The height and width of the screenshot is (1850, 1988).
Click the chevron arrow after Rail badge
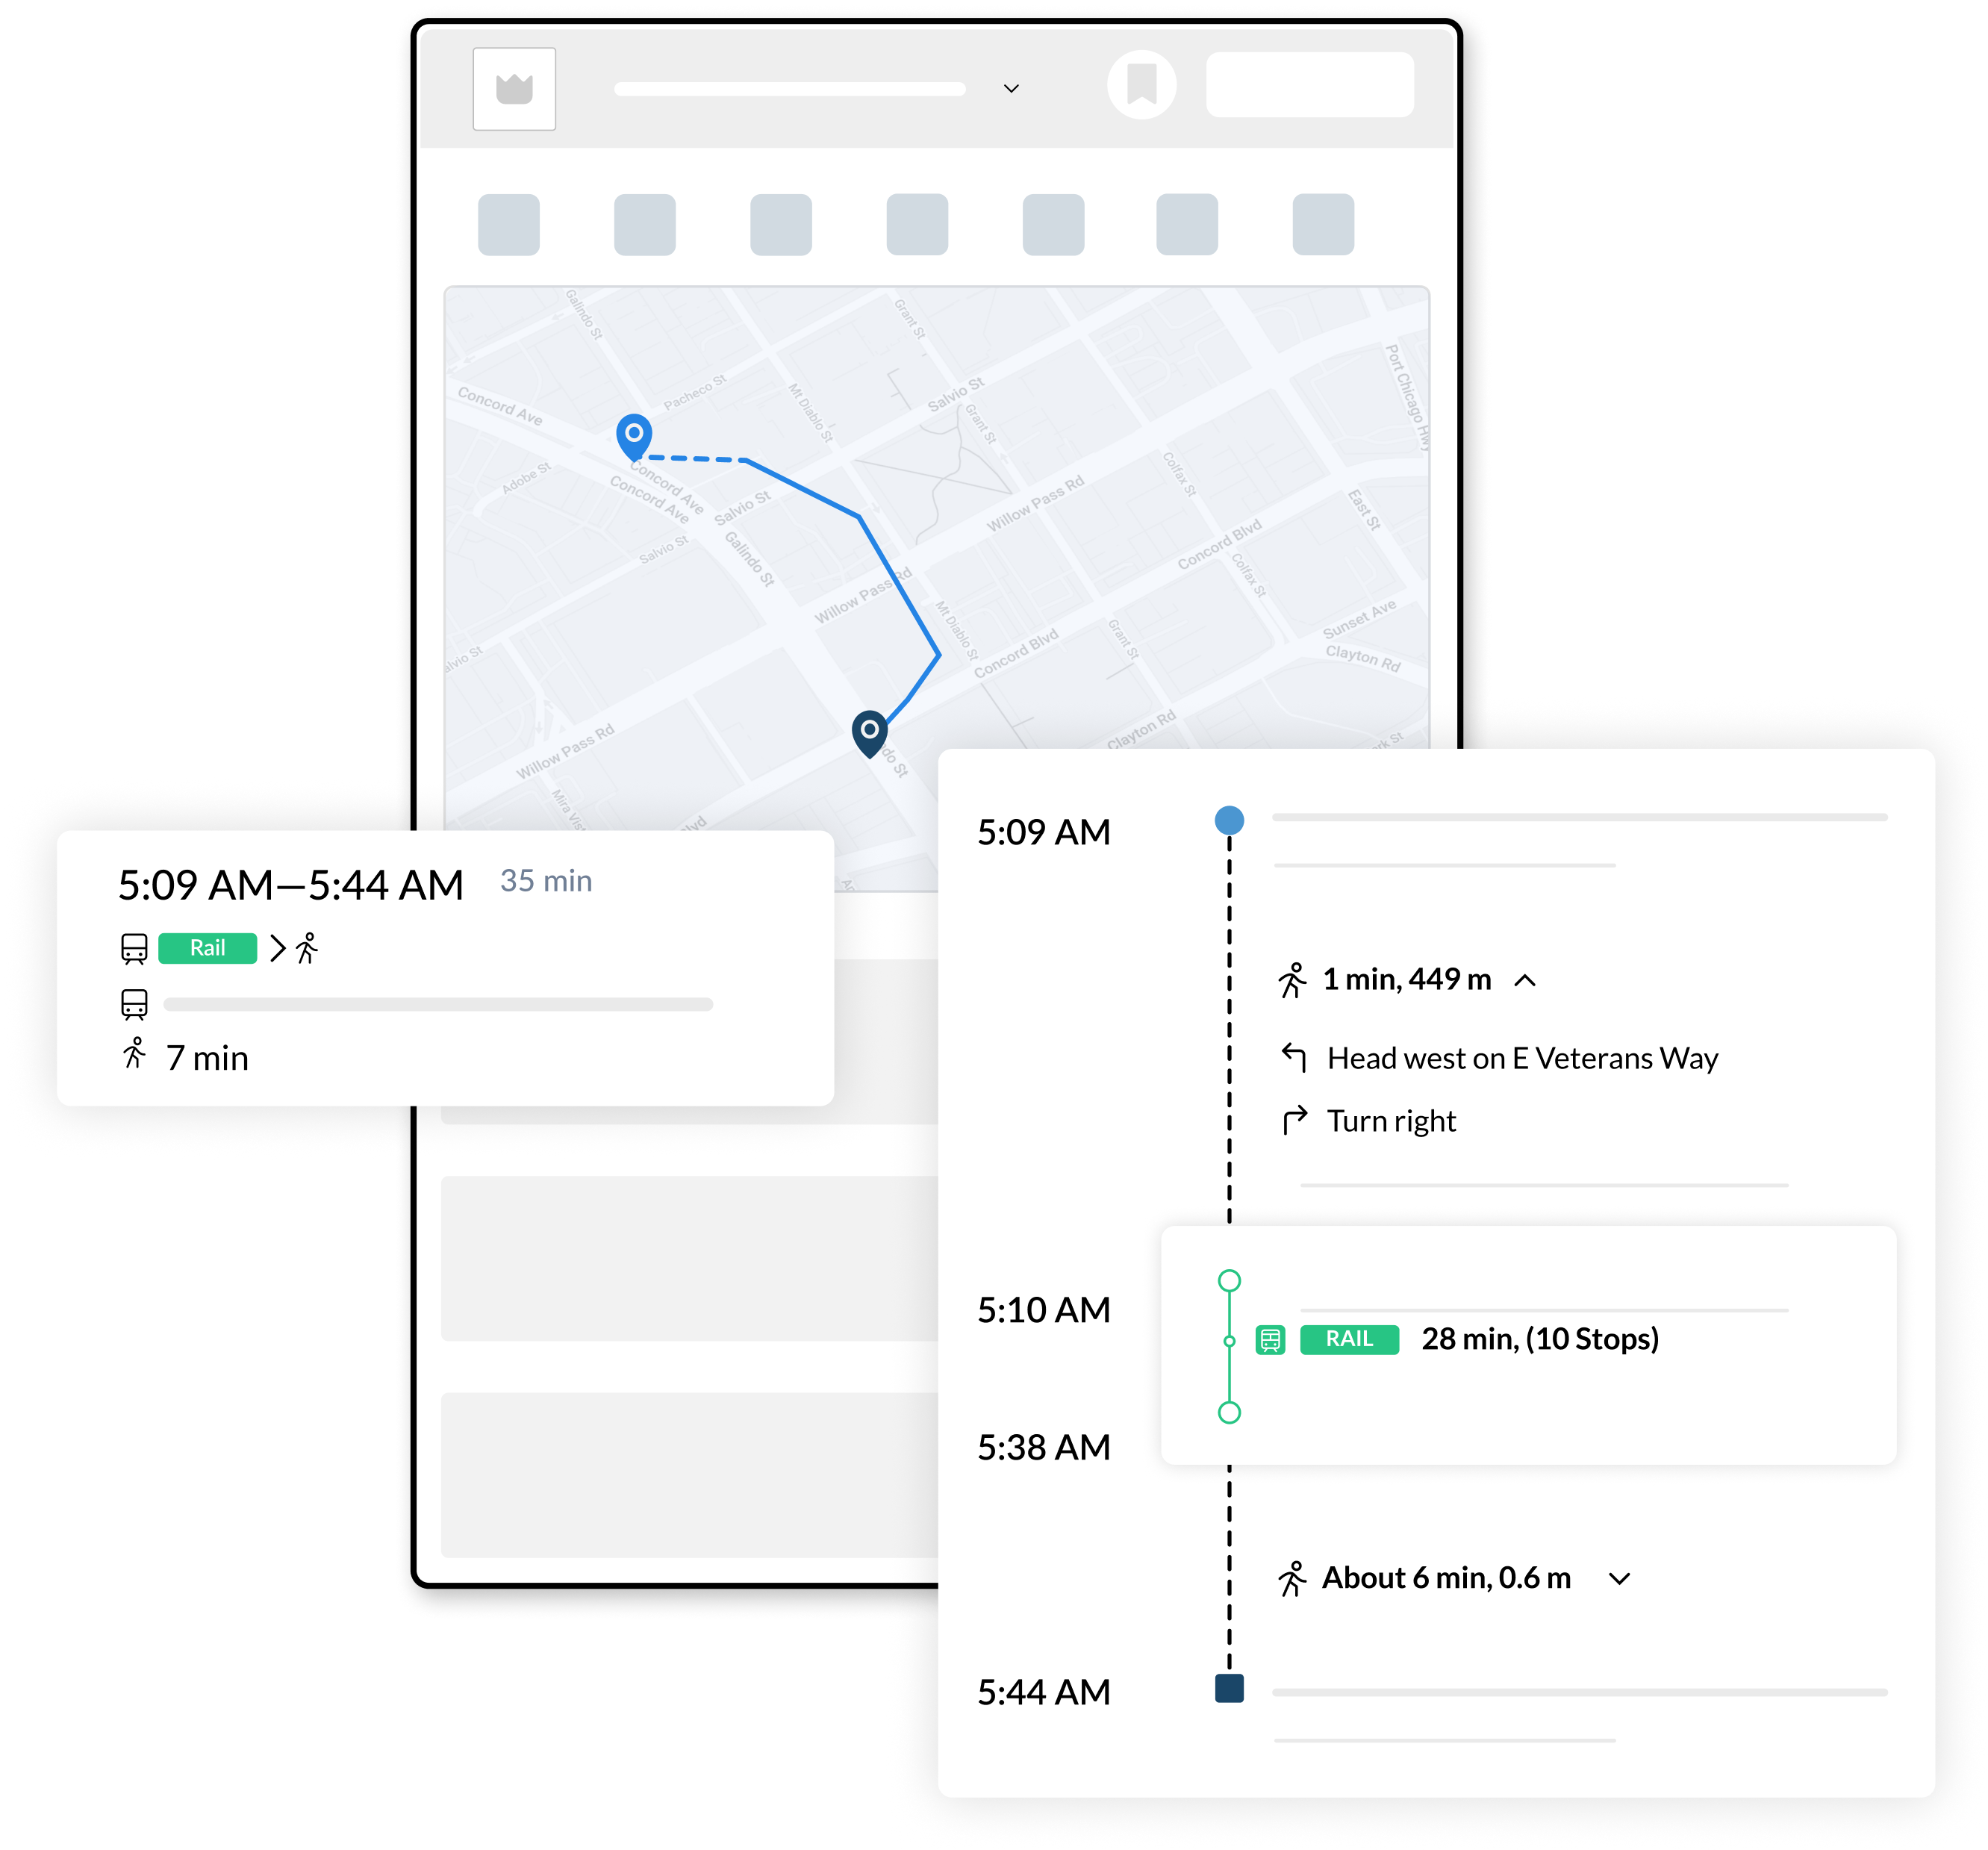[x=278, y=948]
